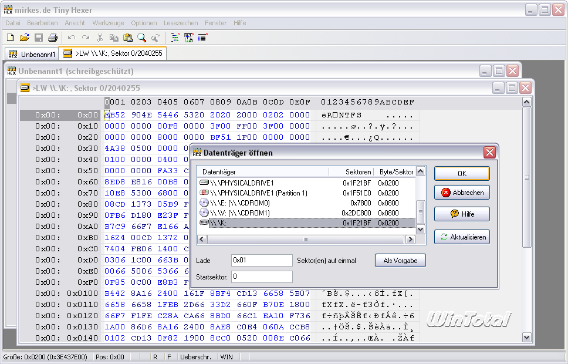
Task: Click the Als Vorgabe button
Action: (400, 260)
